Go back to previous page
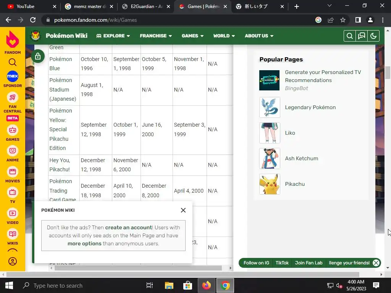The image size is (391, 293). [x=8, y=20]
